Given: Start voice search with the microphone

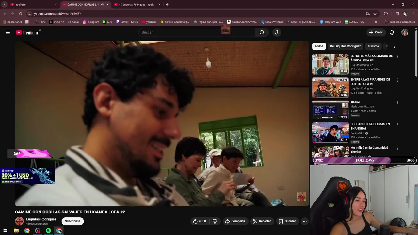Looking at the screenshot, I should click(277, 32).
